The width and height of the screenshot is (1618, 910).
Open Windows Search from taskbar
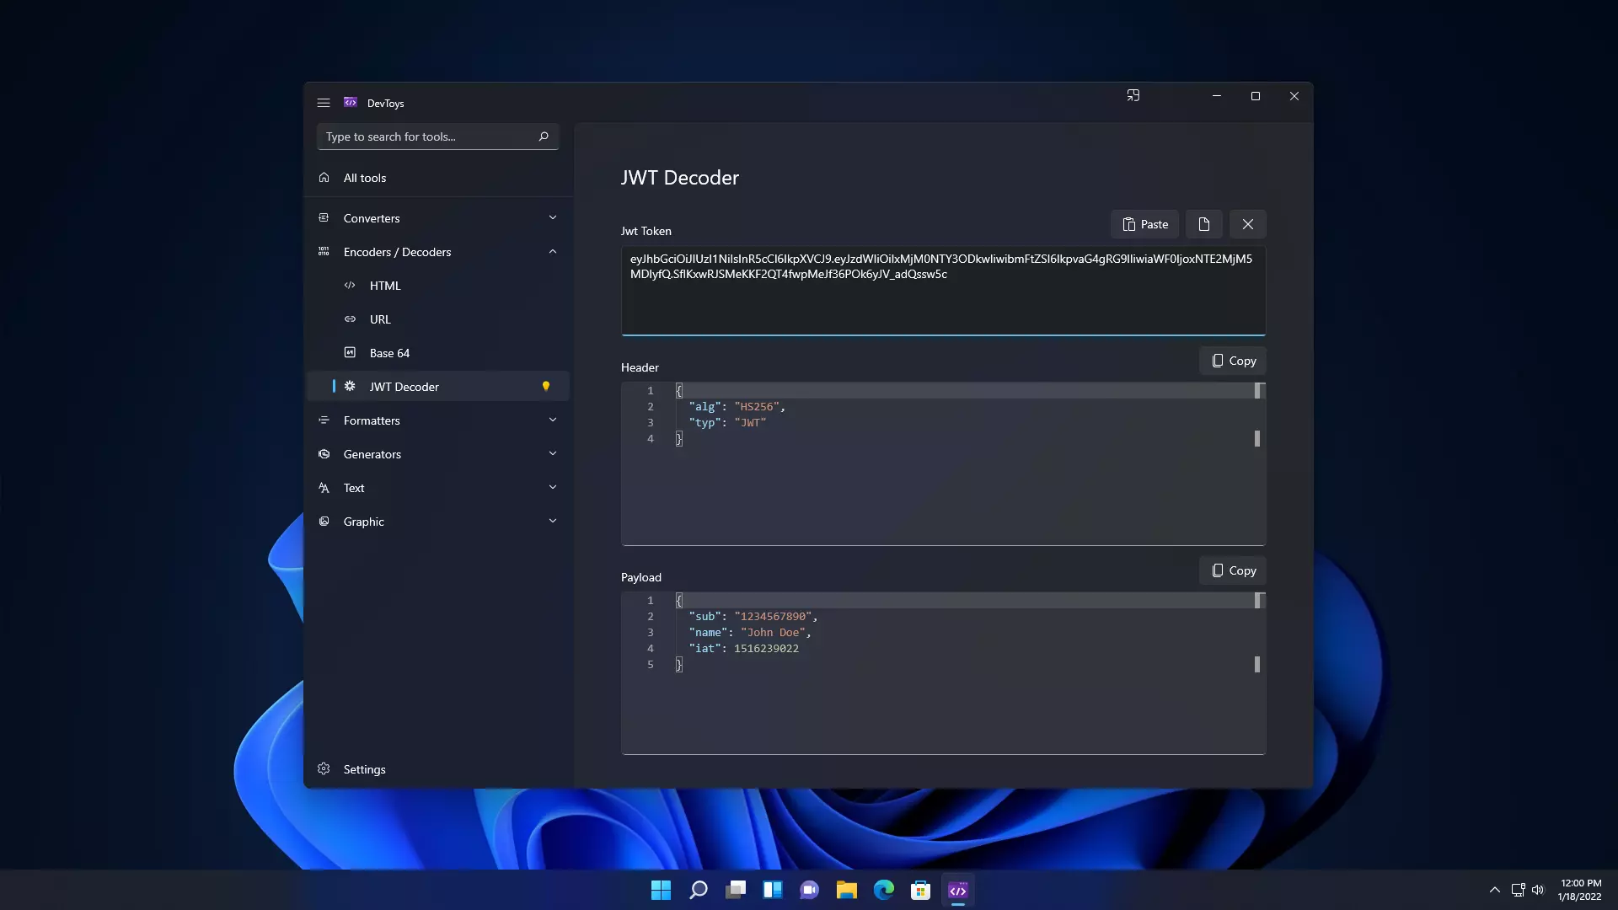(x=699, y=890)
